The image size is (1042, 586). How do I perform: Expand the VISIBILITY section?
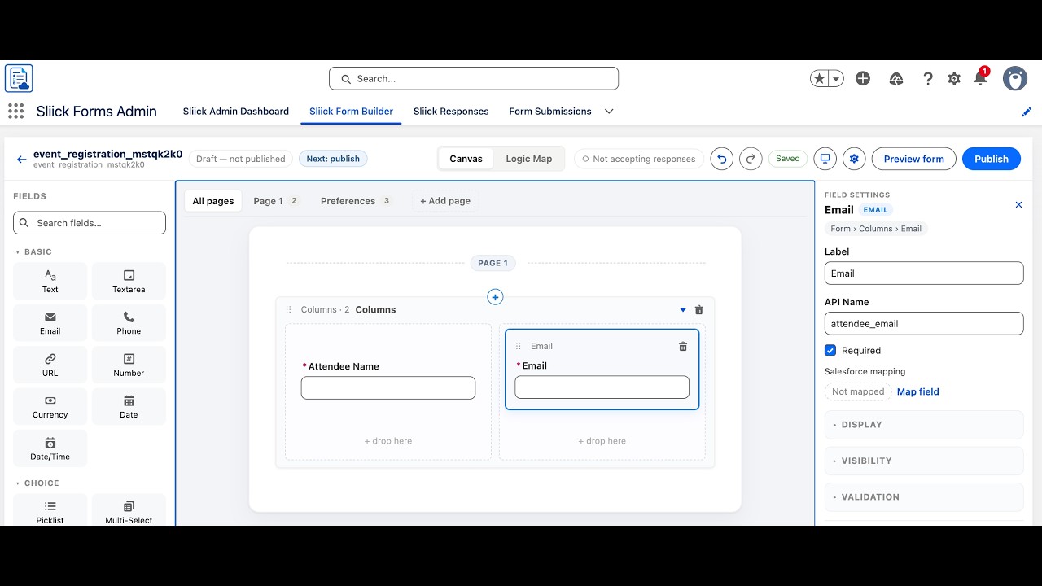[x=924, y=461]
